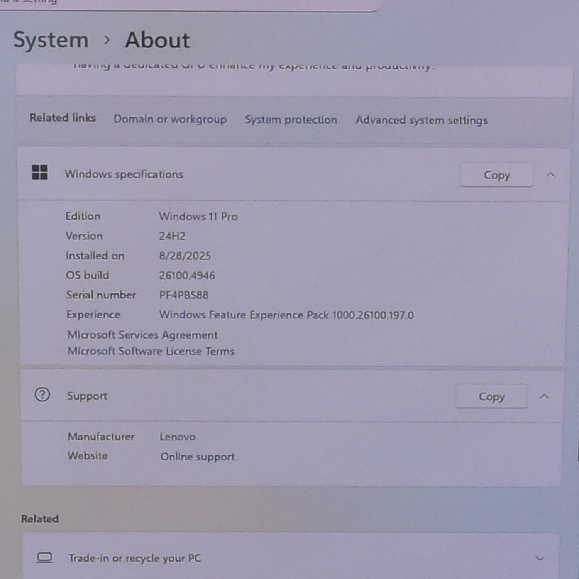Click the serial number value PF4PBS88
579x579 pixels.
184,295
